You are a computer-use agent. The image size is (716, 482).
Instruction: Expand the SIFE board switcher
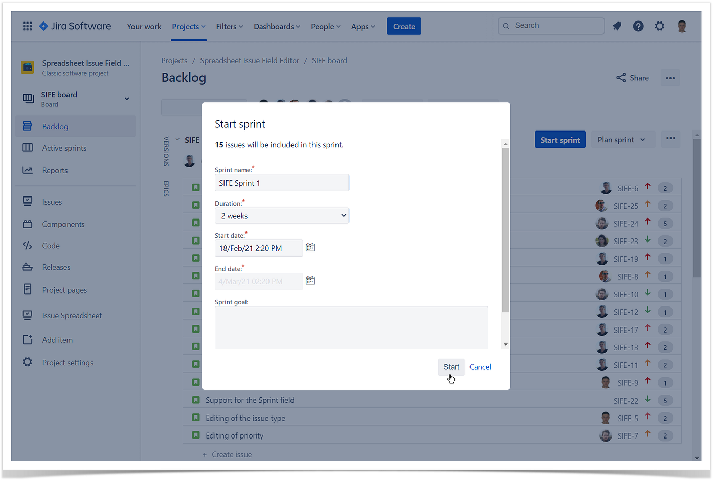(x=127, y=99)
